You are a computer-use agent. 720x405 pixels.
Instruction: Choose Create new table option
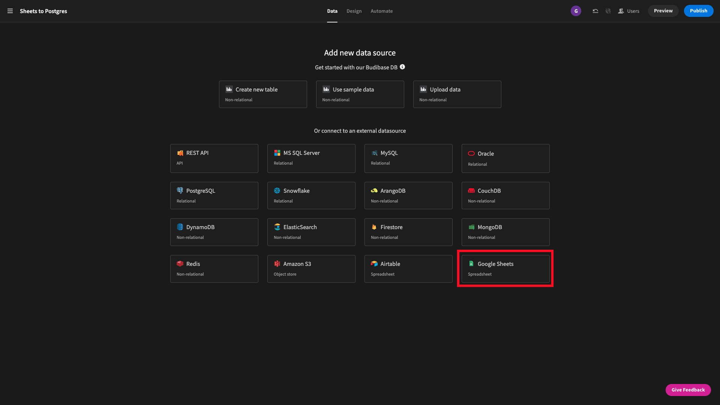(x=263, y=94)
